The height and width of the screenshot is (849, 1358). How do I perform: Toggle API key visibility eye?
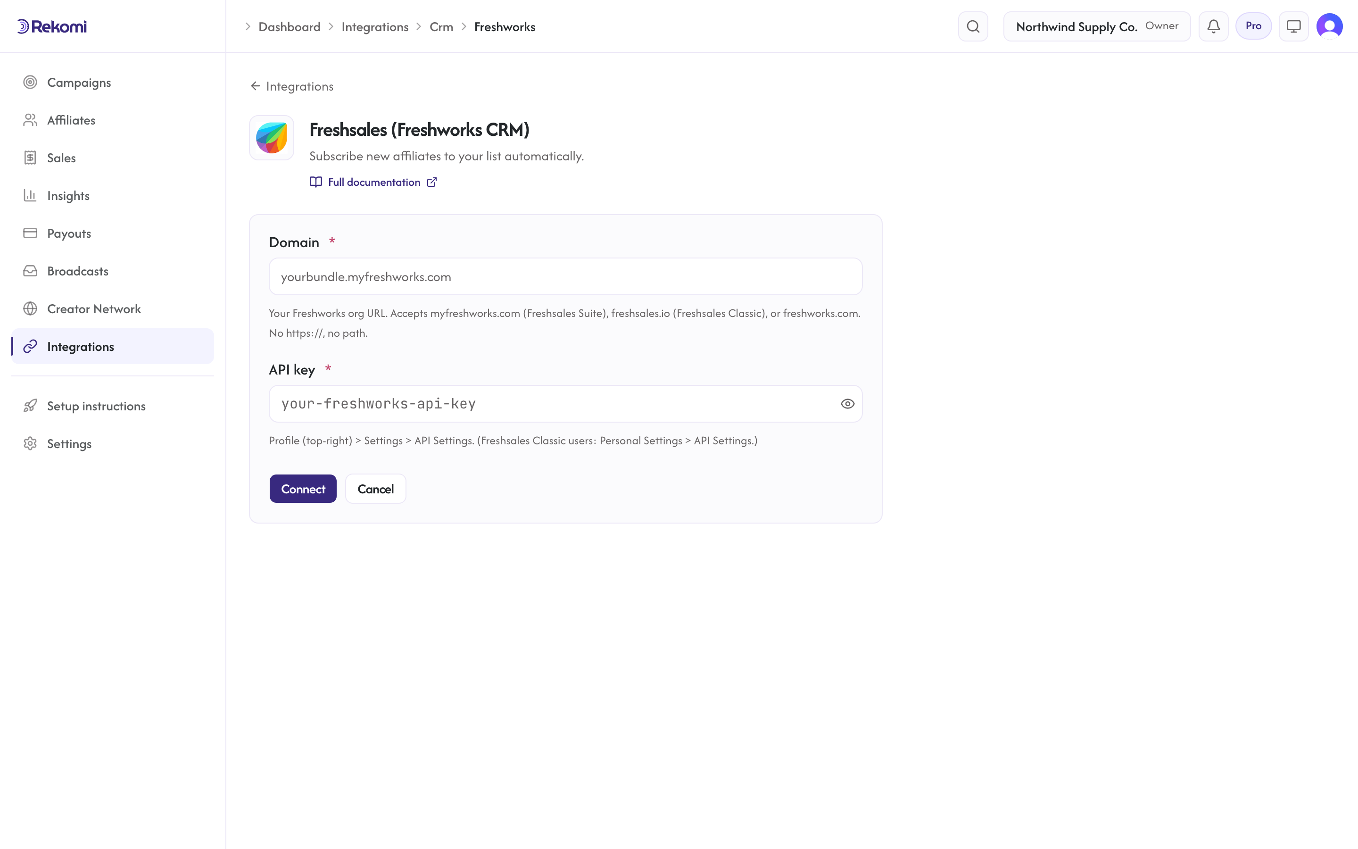(847, 404)
